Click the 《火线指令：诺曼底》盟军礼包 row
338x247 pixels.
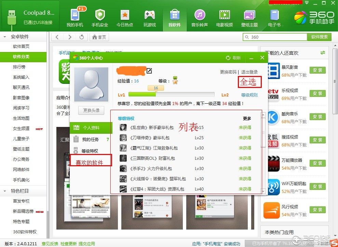coord(186,179)
